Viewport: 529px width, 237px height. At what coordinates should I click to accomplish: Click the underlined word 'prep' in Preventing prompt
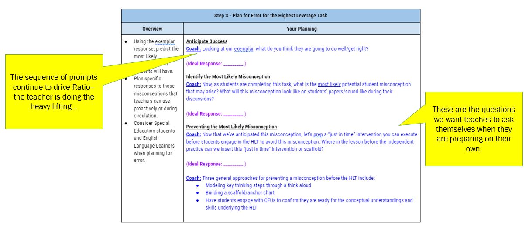click(318, 134)
